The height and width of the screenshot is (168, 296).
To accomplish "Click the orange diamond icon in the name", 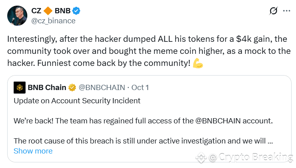I will [49, 11].
